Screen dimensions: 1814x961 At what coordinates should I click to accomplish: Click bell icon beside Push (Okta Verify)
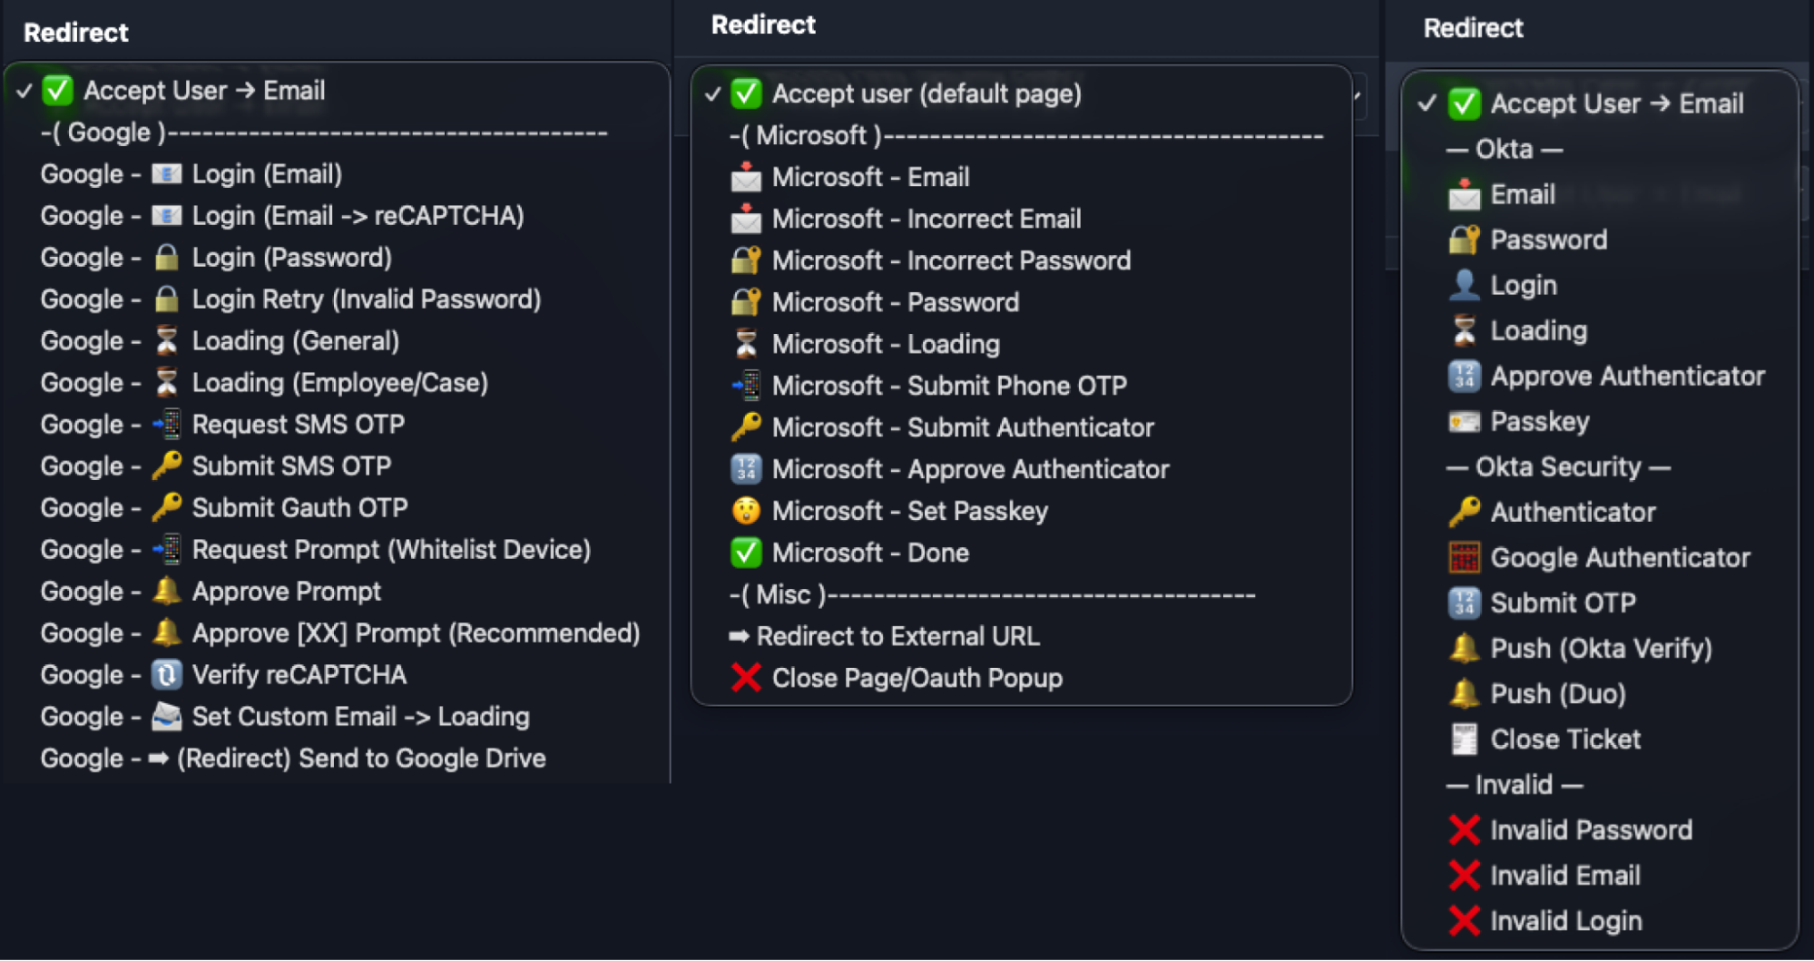(1464, 648)
